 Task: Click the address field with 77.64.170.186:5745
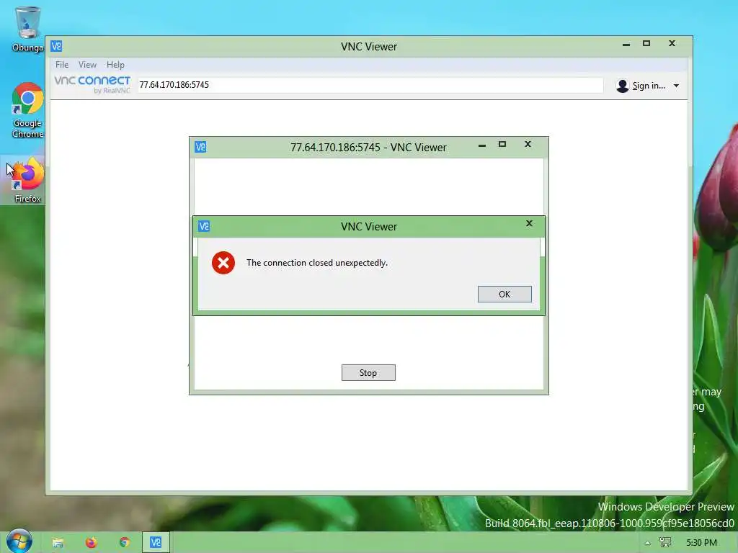tap(370, 85)
